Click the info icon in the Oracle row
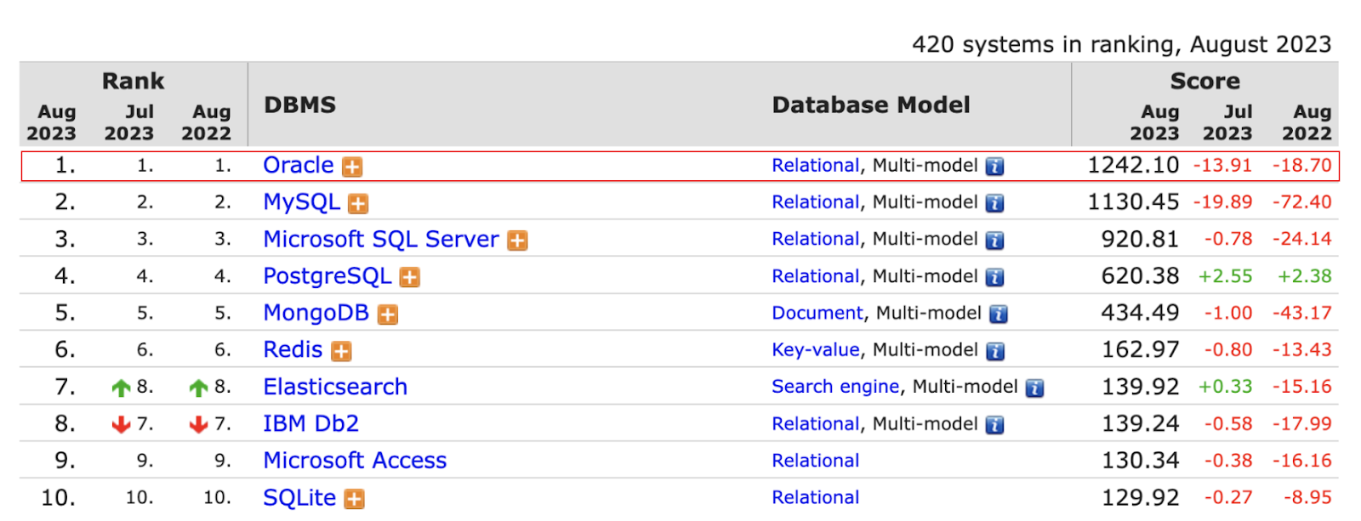 click(994, 167)
